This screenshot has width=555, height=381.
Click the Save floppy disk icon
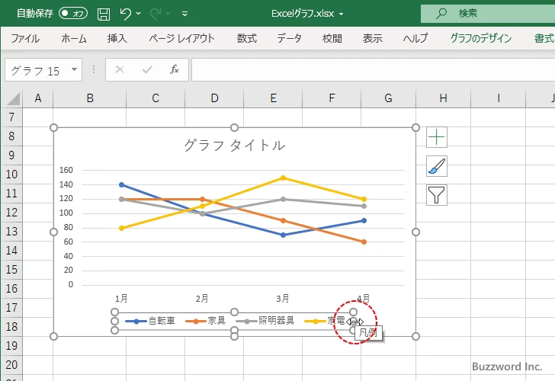[x=104, y=13]
